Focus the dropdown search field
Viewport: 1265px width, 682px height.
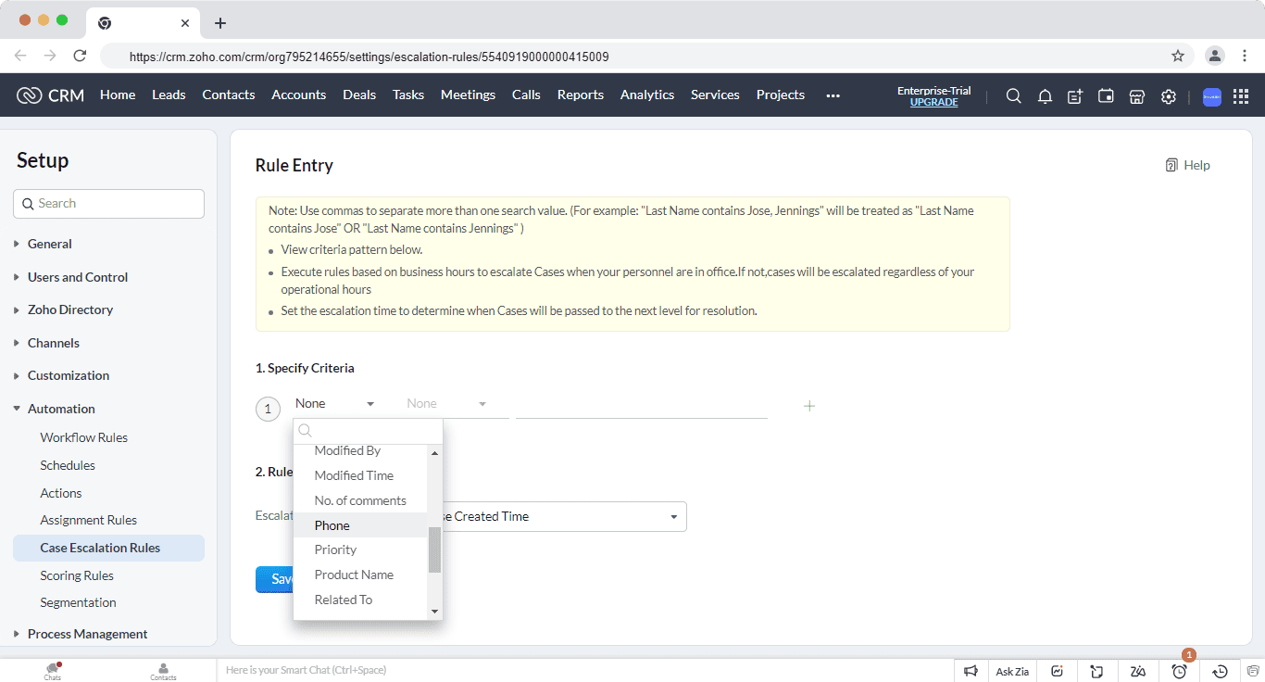coord(368,431)
